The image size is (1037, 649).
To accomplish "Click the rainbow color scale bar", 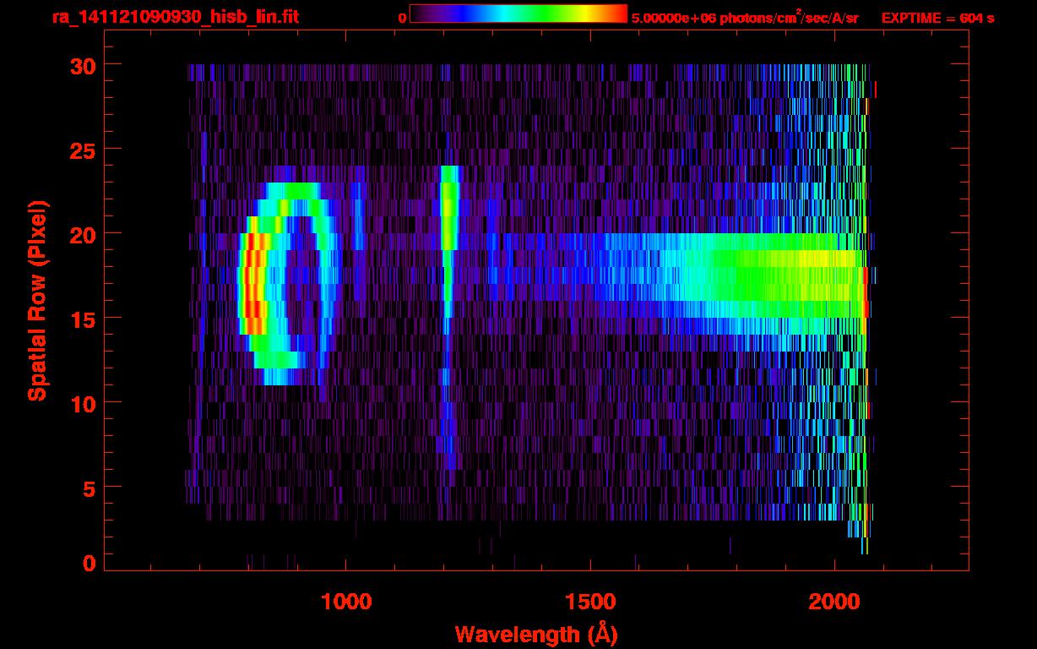I will tap(518, 14).
